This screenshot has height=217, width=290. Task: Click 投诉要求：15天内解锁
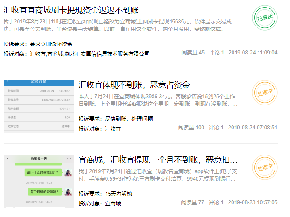click(105, 194)
